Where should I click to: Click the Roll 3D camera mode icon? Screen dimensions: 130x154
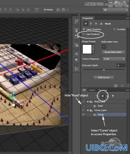point(63,10)
